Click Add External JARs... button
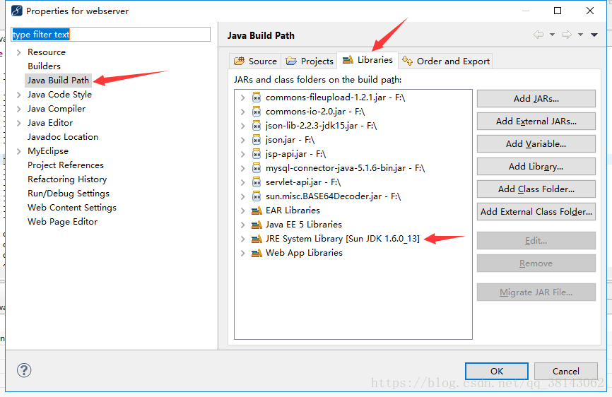This screenshot has width=612, height=397. [536, 122]
